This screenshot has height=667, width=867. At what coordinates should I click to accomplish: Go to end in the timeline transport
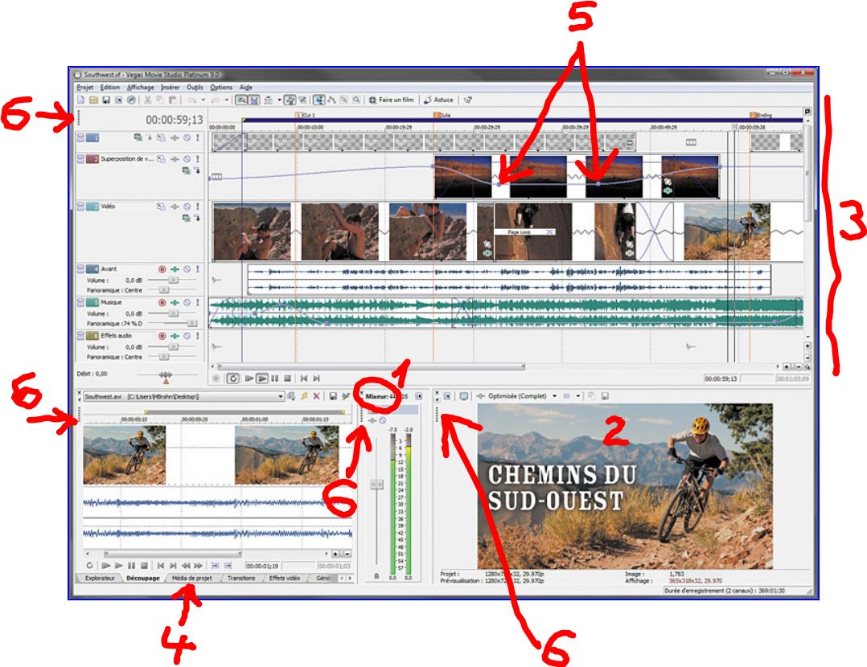coord(316,379)
